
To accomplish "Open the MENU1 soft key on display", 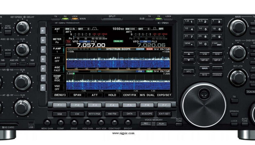I will (60, 95).
